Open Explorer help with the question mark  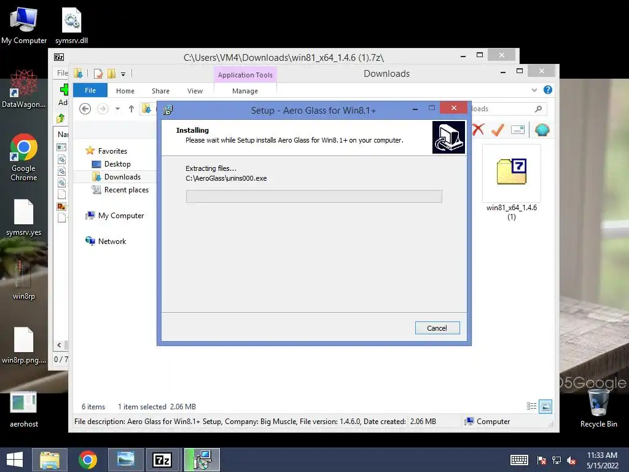point(547,90)
